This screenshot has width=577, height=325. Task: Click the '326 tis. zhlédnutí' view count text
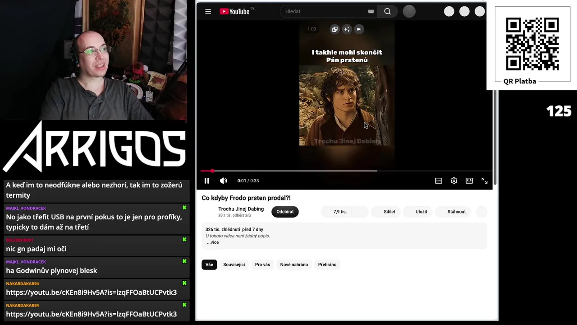click(x=222, y=229)
